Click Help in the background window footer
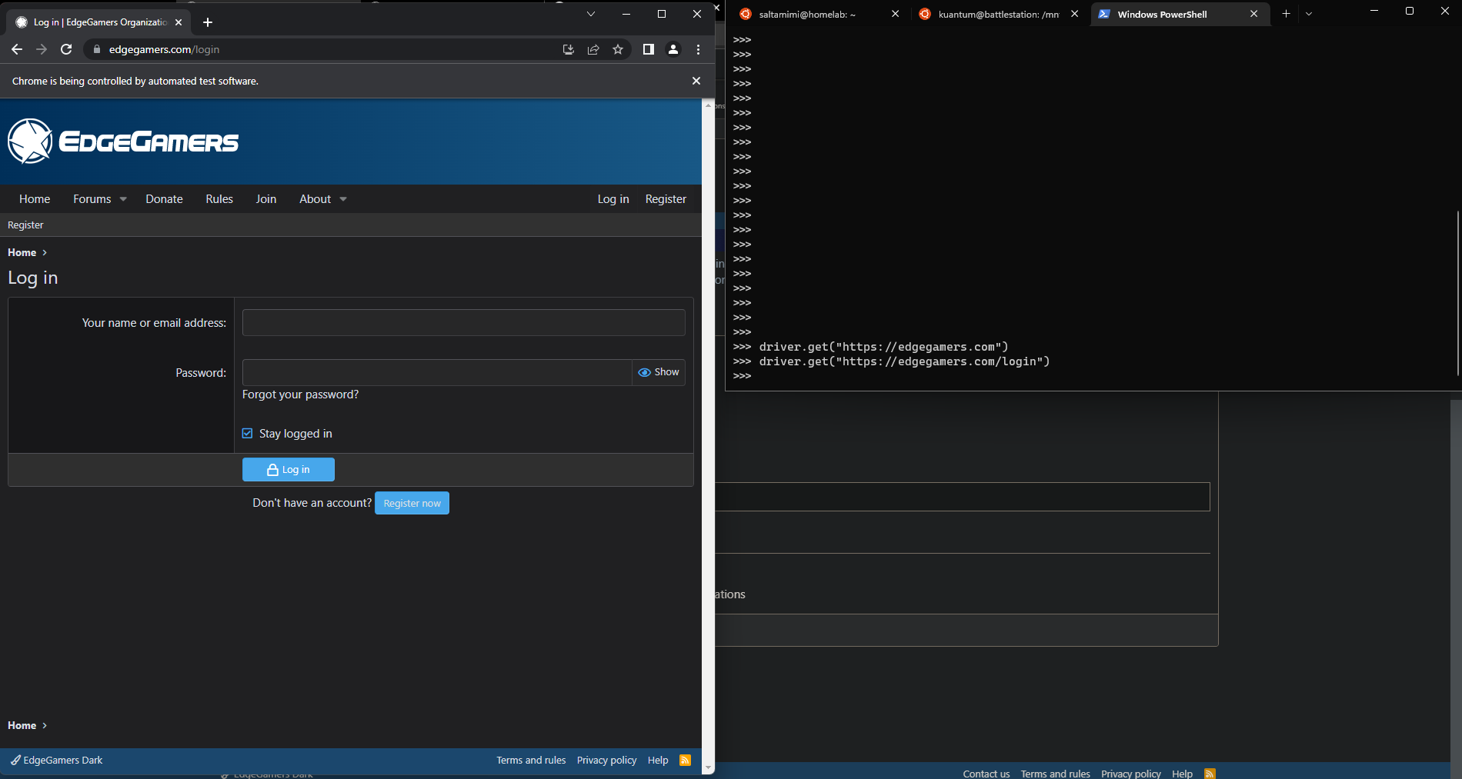Screen dimensions: 1462x779 (x=1182, y=774)
